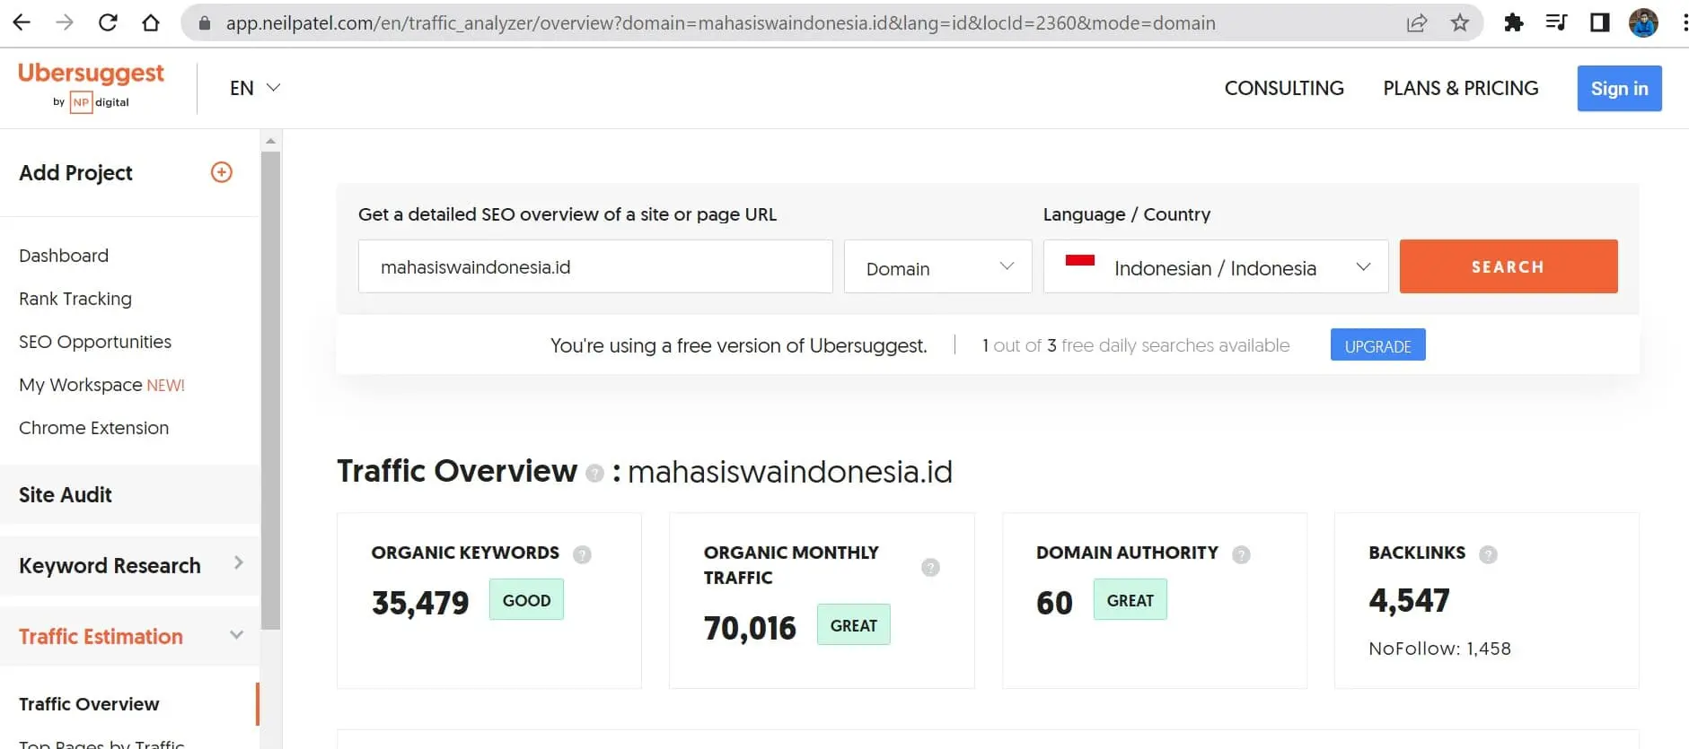Open SEO Opportunities in sidebar
Viewport: 1689px width, 749px height.
[95, 342]
